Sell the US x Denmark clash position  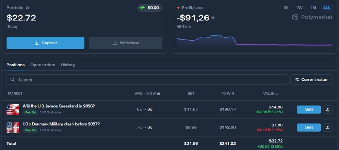coord(309,127)
